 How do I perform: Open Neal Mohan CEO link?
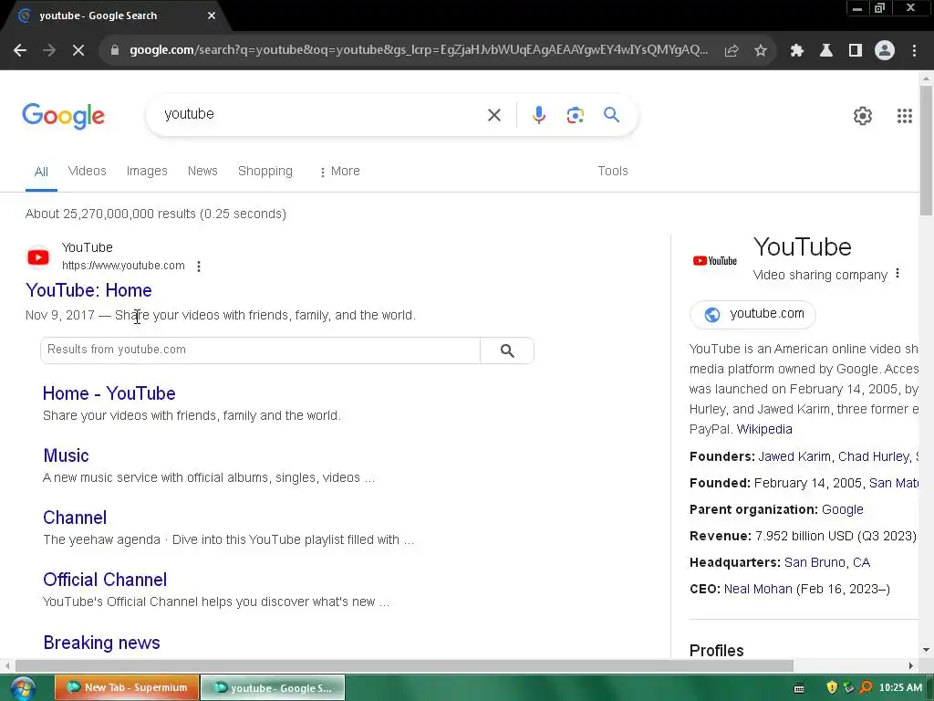pos(758,589)
